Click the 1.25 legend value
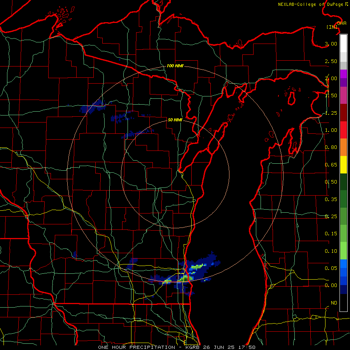 331,113
